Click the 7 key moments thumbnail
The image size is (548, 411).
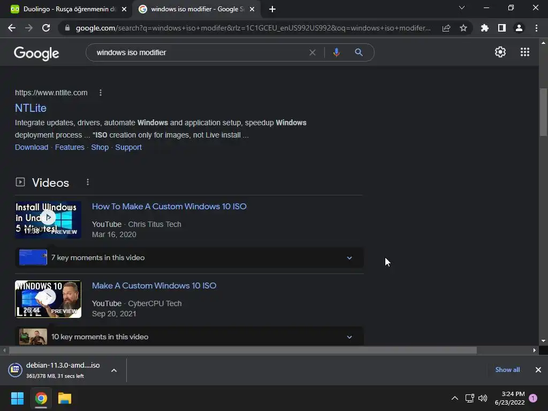(x=33, y=257)
